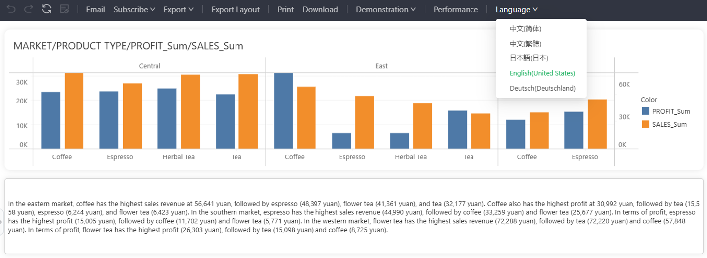Select 中文(简体) language option
This screenshot has width=707, height=258.
click(525, 29)
